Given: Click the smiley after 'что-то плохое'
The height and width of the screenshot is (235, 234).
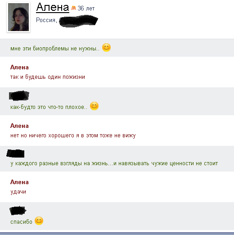Looking at the screenshot, I should coord(94,106).
